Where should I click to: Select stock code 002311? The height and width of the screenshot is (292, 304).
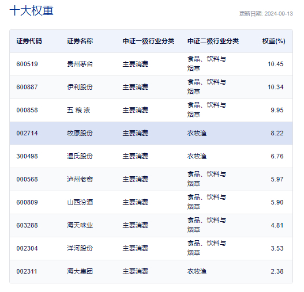coord(27,271)
